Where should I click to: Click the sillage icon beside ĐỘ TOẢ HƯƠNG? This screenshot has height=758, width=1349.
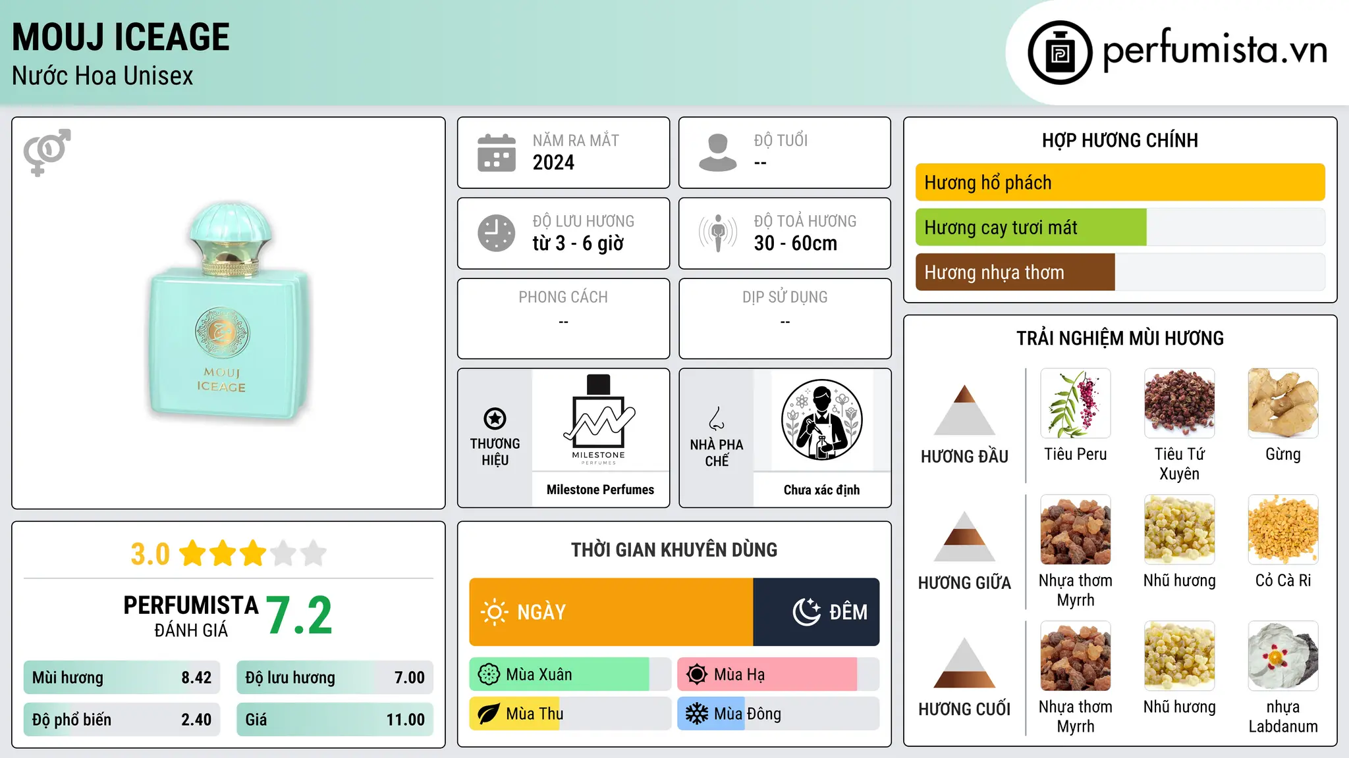point(718,233)
